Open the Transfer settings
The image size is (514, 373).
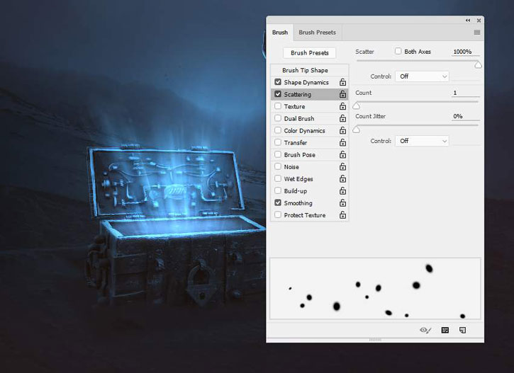click(x=296, y=143)
